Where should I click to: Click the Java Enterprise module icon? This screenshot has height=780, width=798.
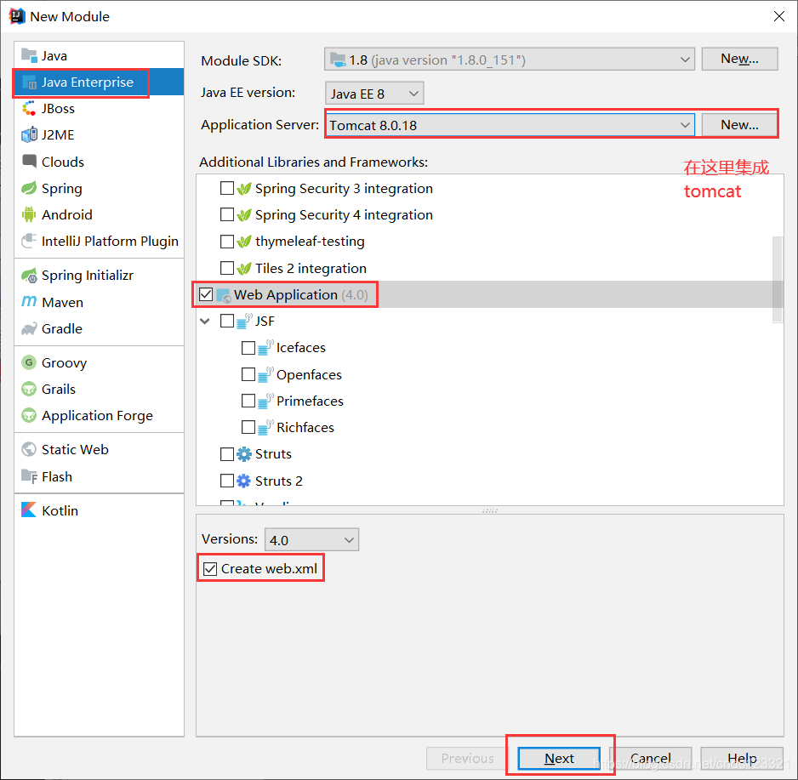tap(30, 83)
